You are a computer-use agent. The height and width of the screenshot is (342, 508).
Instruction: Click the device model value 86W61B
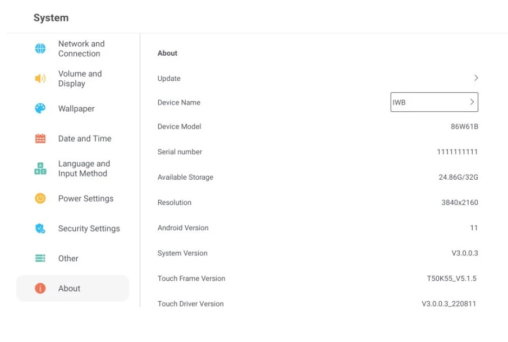(464, 126)
